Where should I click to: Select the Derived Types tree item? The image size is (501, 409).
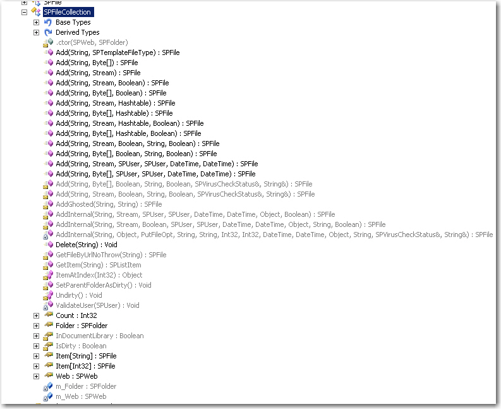click(x=77, y=32)
